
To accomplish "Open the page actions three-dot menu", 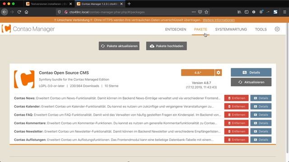I will [194, 12].
